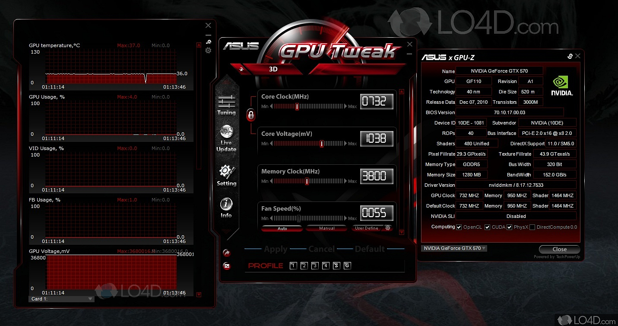This screenshot has height=326, width=618.
Task: Click the Fan Speed value field 0055
Action: coord(377,213)
